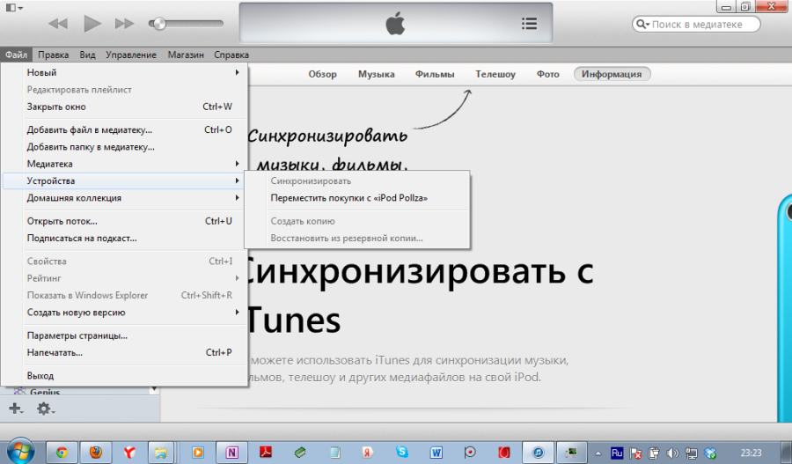792x464 pixels.
Task: Open Opera from taskbar
Action: coord(504,453)
